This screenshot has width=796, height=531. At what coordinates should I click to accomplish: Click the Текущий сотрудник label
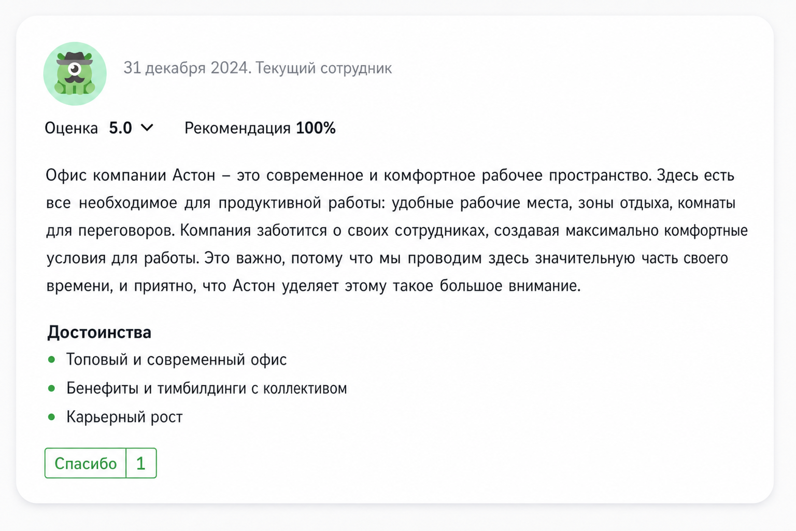(324, 68)
